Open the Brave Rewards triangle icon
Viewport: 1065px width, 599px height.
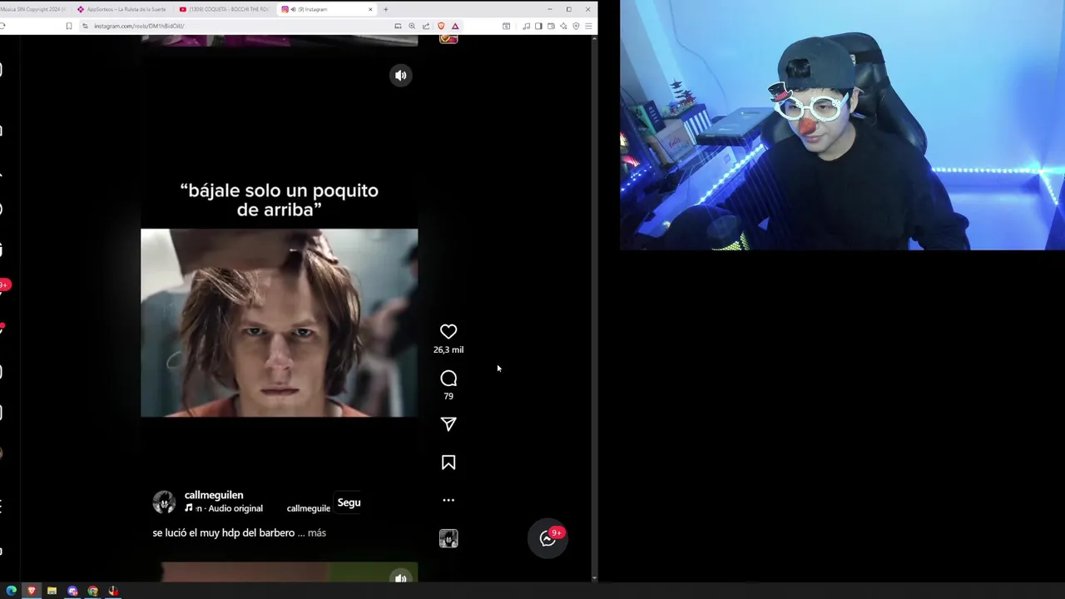click(455, 26)
